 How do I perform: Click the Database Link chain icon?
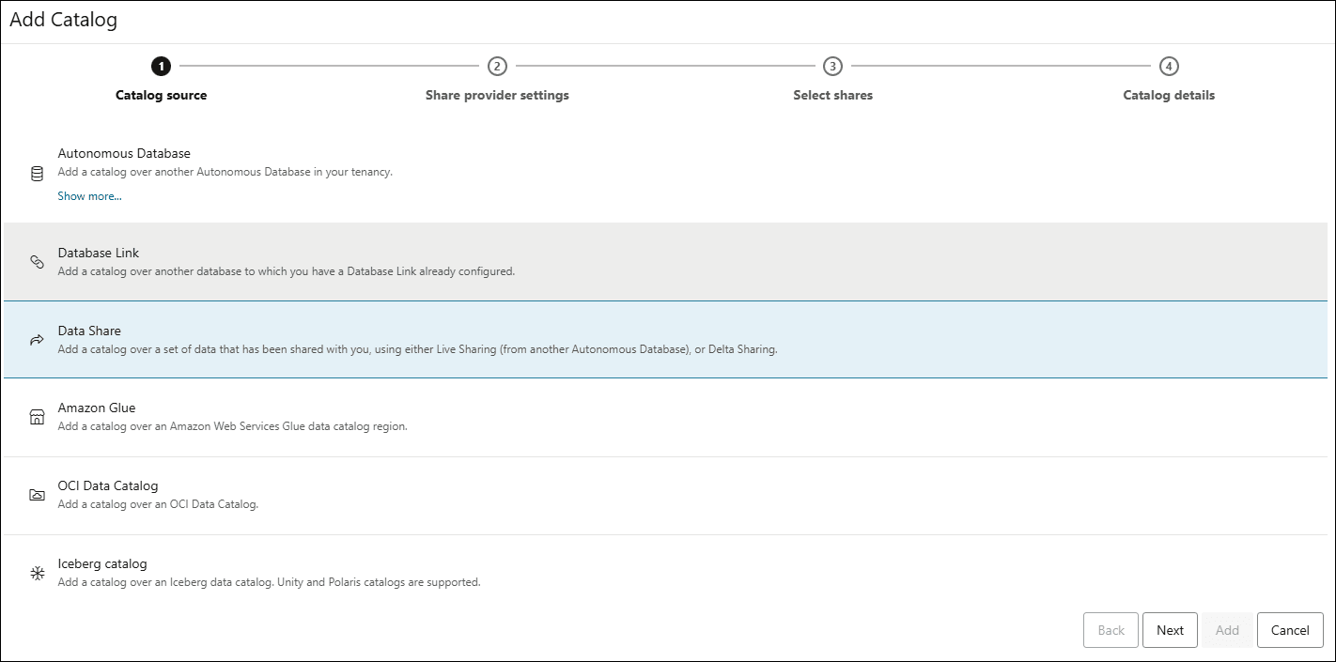click(37, 261)
